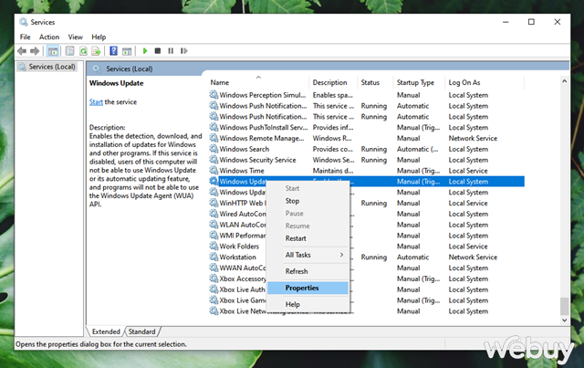Viewport: 584px width, 368px height.
Task: Open the File menu
Action: [x=26, y=37]
